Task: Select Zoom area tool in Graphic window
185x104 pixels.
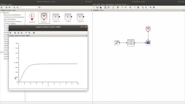Action: tap(15, 33)
